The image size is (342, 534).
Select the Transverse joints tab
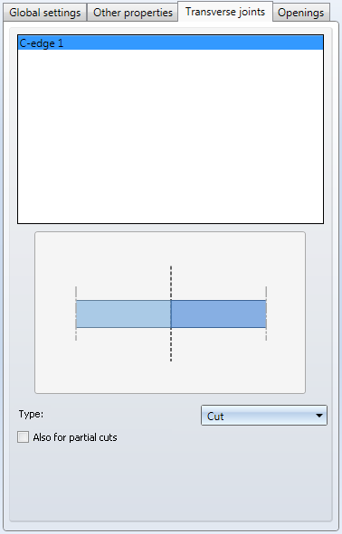(x=225, y=12)
